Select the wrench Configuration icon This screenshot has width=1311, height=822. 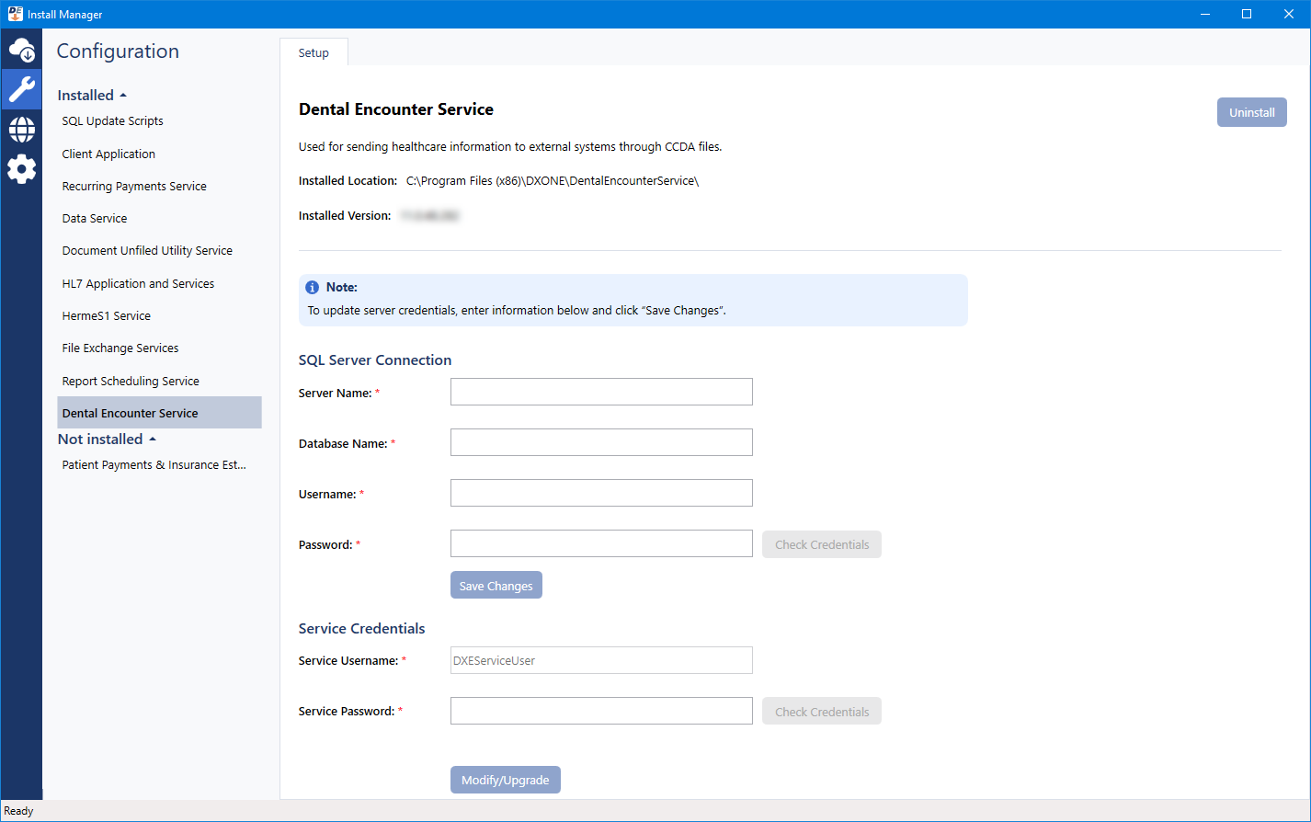click(21, 89)
